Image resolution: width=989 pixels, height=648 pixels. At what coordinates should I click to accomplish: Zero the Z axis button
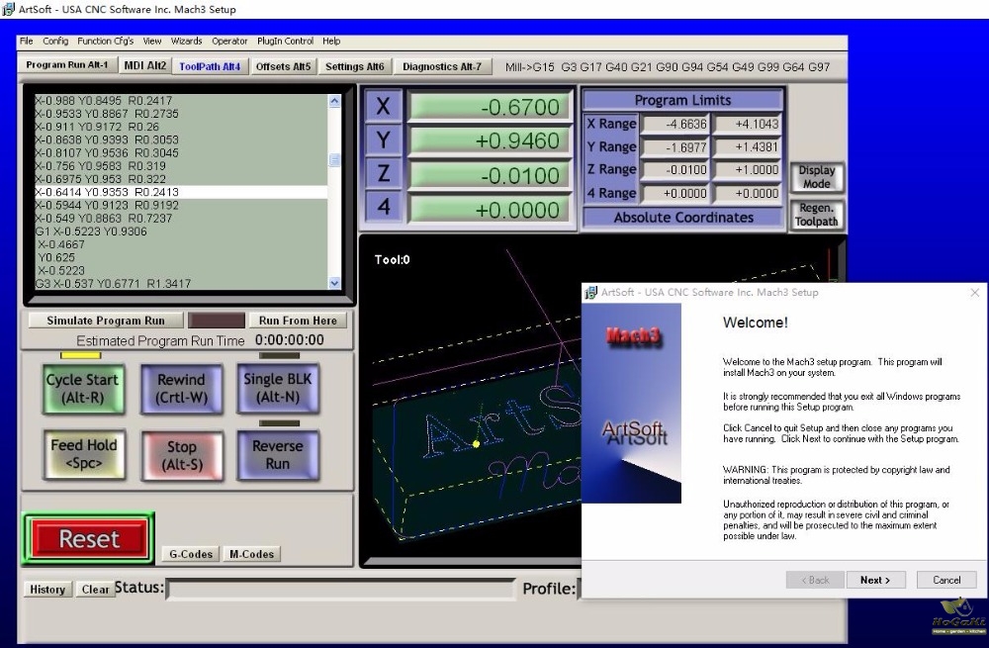tap(383, 173)
